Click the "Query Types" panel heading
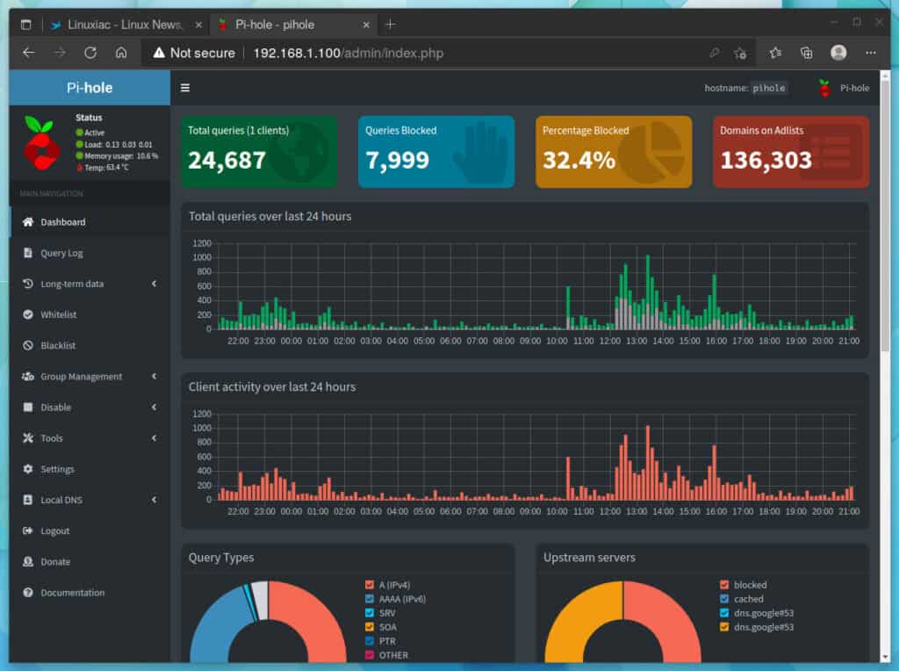The width and height of the screenshot is (899, 671). tap(221, 558)
